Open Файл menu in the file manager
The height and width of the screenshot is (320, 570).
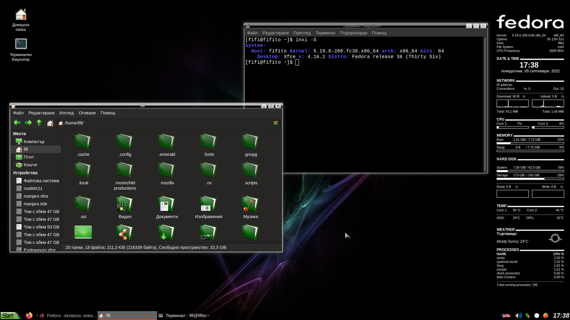[18, 113]
